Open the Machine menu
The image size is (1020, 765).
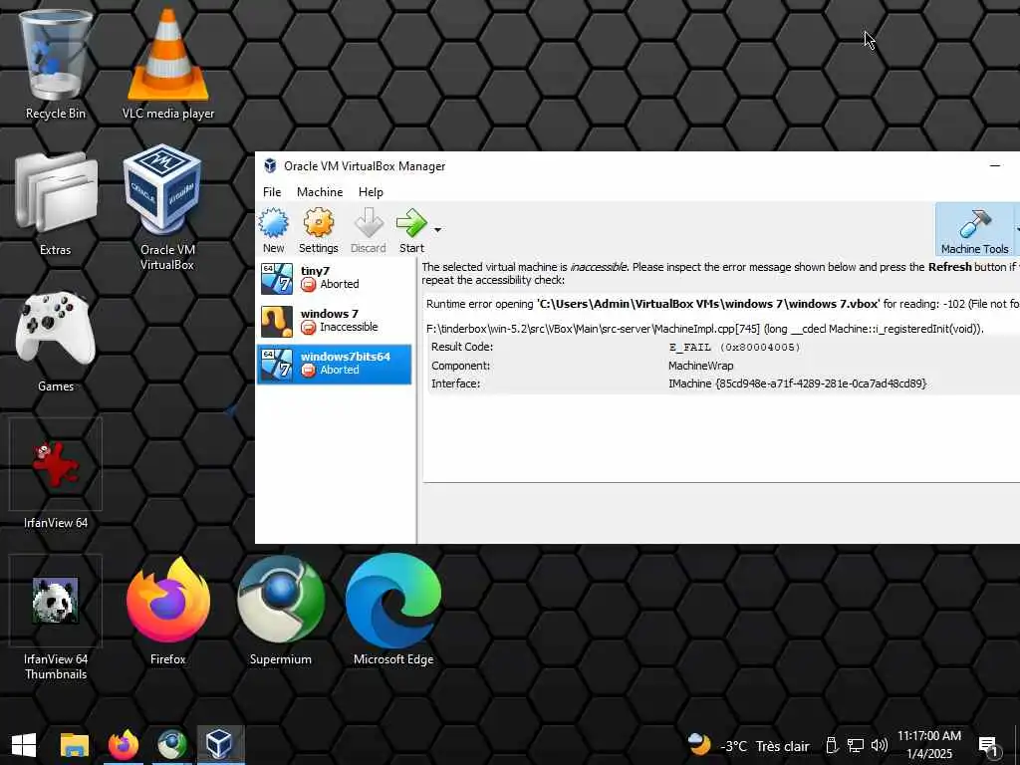pos(320,192)
